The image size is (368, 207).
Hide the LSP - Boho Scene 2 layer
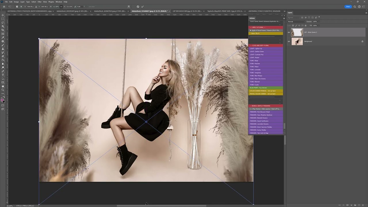289,32
